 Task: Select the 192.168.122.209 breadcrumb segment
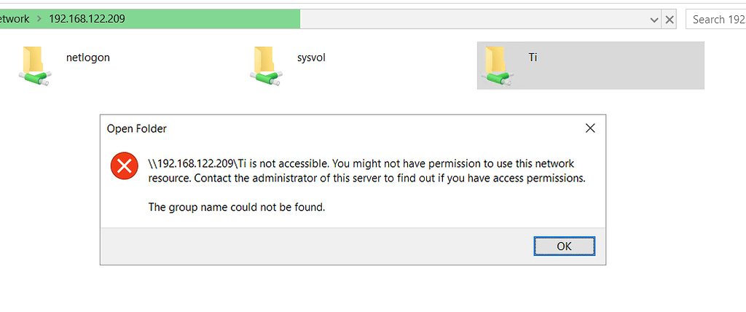pyautogui.click(x=87, y=19)
